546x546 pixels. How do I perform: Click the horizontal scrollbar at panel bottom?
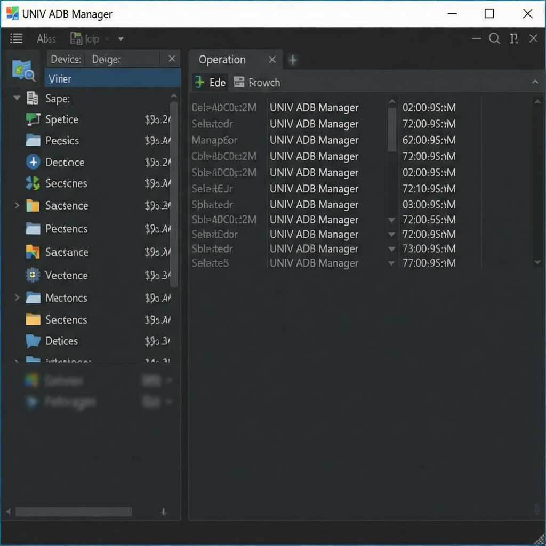(74, 511)
